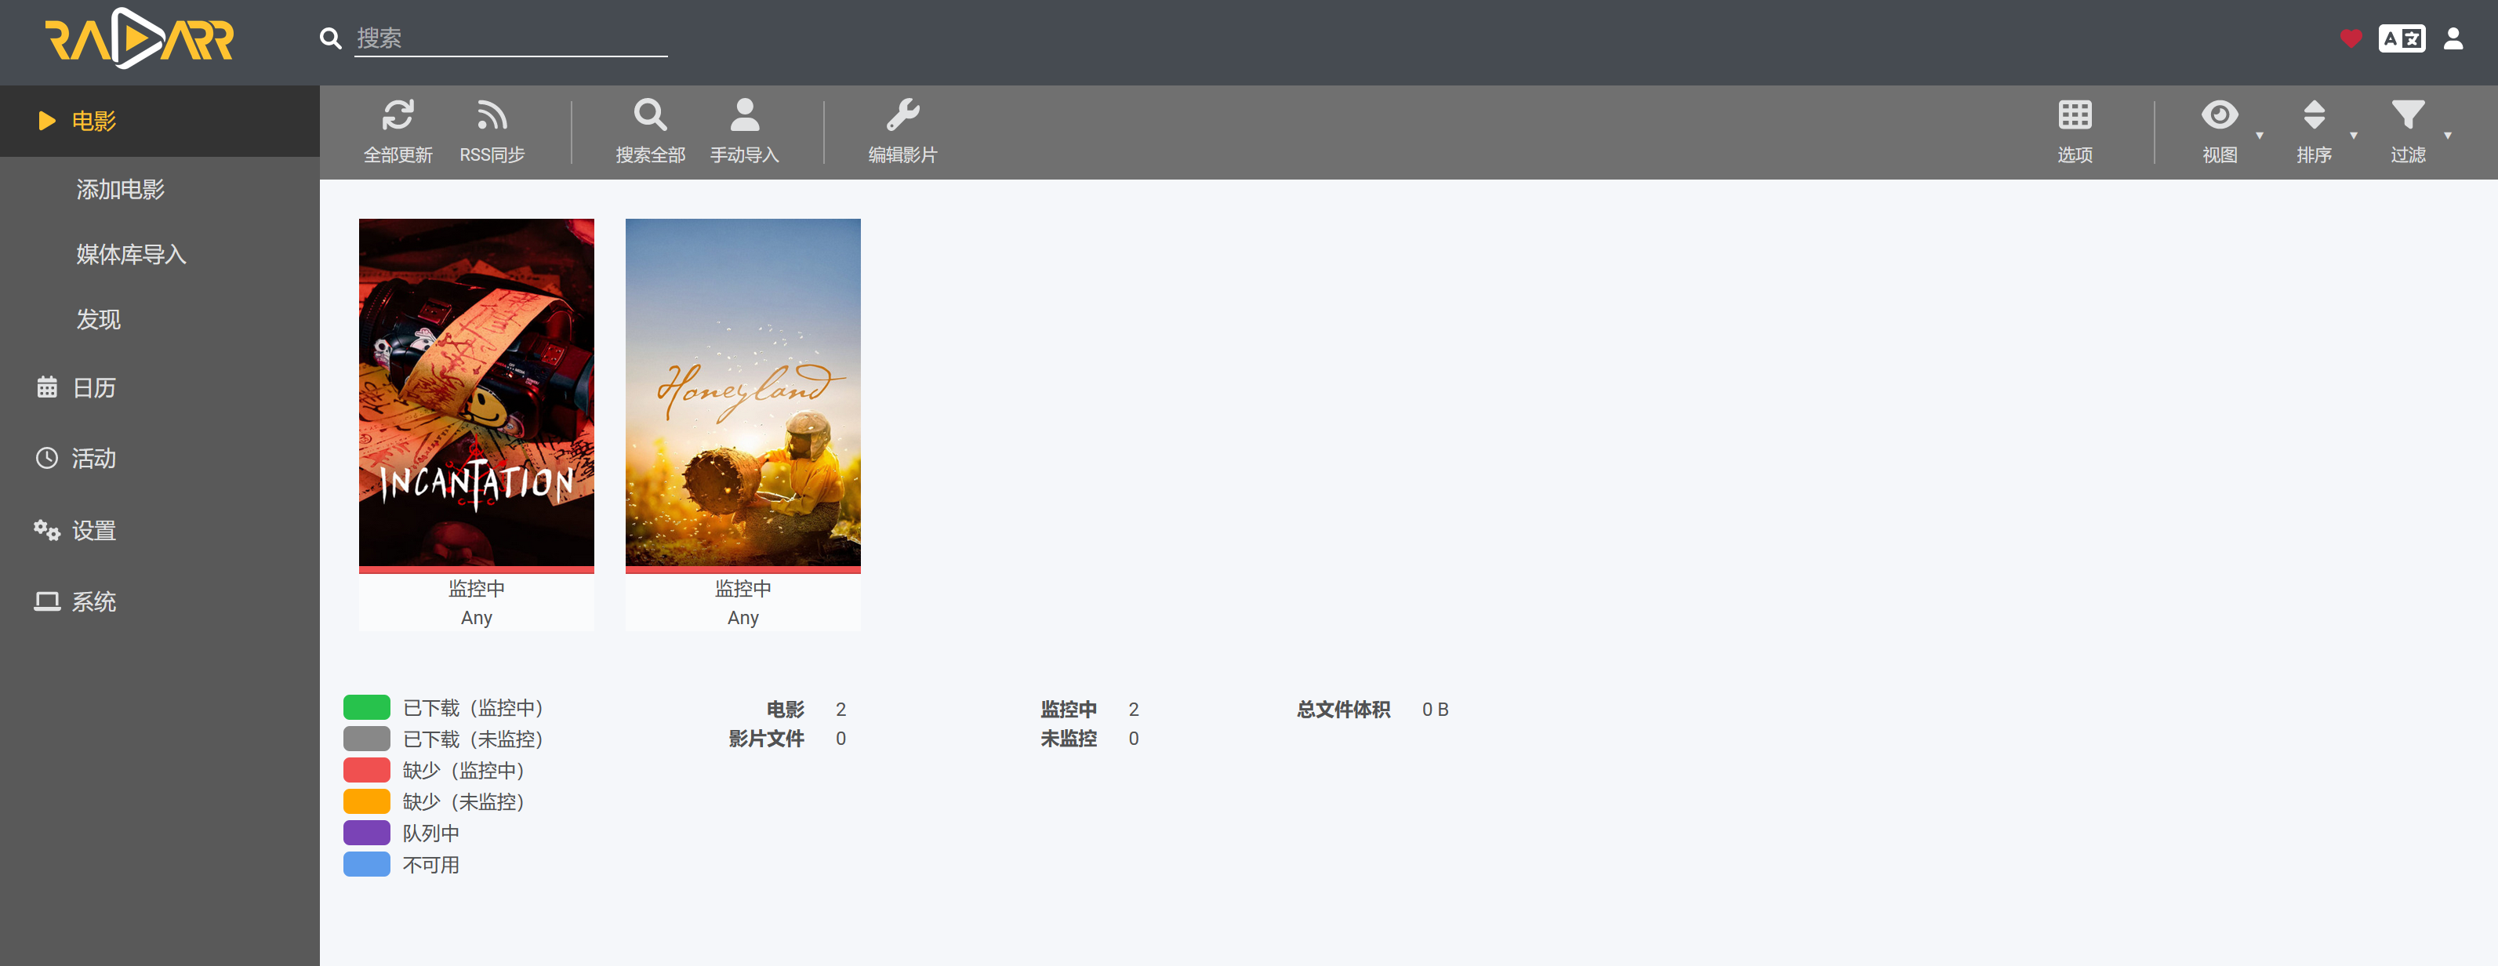Click 全部更新 refresh icon
Viewport: 2498px width, 966px height.
tap(398, 114)
